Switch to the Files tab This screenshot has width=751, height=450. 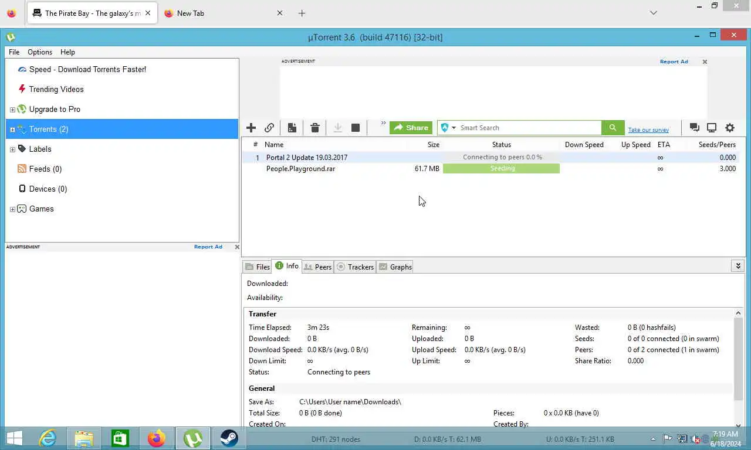point(257,267)
